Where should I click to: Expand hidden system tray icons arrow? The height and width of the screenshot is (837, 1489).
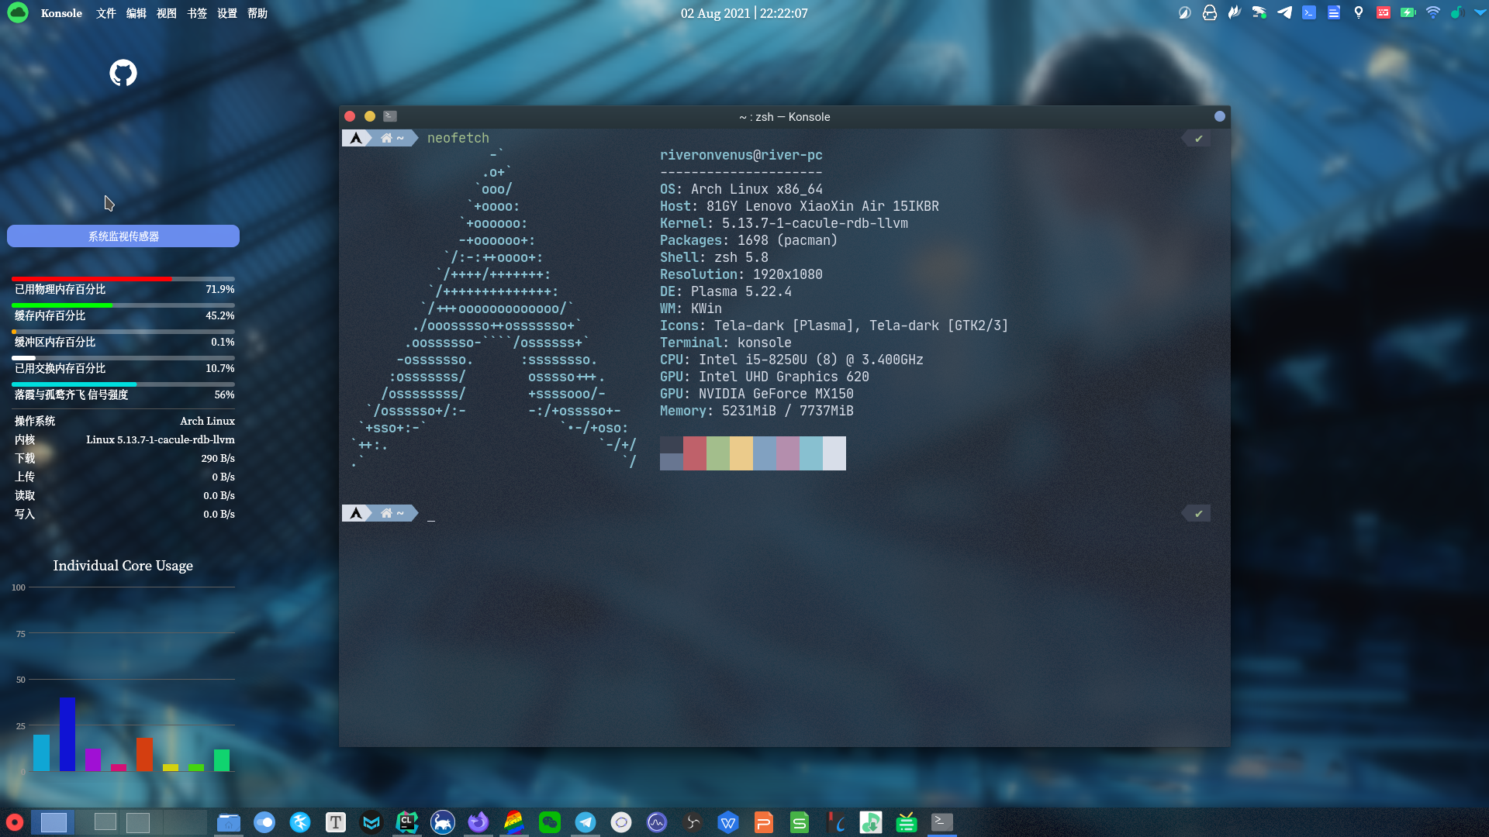point(1479,12)
